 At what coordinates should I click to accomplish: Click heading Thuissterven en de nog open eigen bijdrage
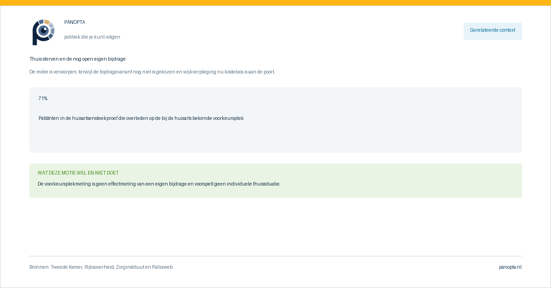point(78,59)
